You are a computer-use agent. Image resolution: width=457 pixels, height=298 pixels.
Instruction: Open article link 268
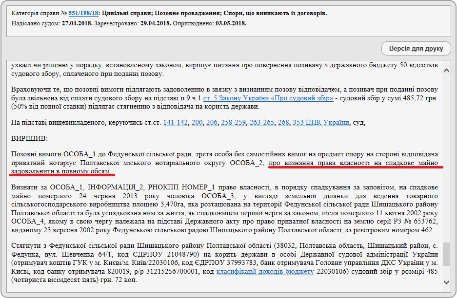click(283, 123)
